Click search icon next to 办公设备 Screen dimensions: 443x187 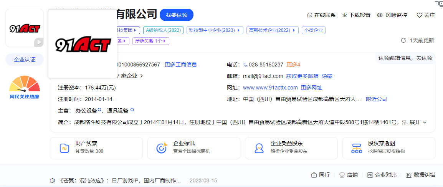tap(100, 110)
